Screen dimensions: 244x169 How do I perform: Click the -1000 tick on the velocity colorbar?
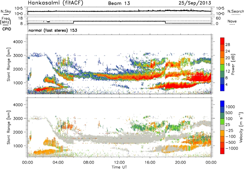231,148
